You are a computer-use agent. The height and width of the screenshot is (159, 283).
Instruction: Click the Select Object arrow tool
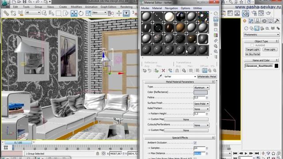44,13
